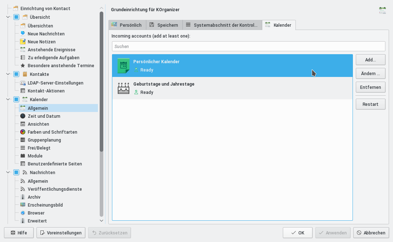Click the Kontakt-Aktionen icon
393x242 pixels.
click(x=23, y=91)
